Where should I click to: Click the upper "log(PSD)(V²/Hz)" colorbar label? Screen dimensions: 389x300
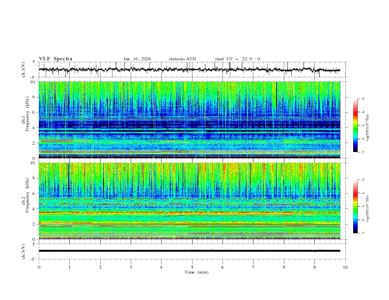tap(368, 128)
